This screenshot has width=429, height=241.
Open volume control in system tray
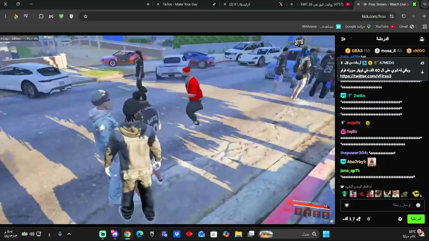pos(32,234)
